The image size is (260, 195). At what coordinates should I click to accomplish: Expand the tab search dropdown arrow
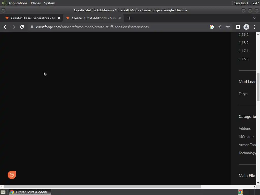pyautogui.click(x=254, y=18)
